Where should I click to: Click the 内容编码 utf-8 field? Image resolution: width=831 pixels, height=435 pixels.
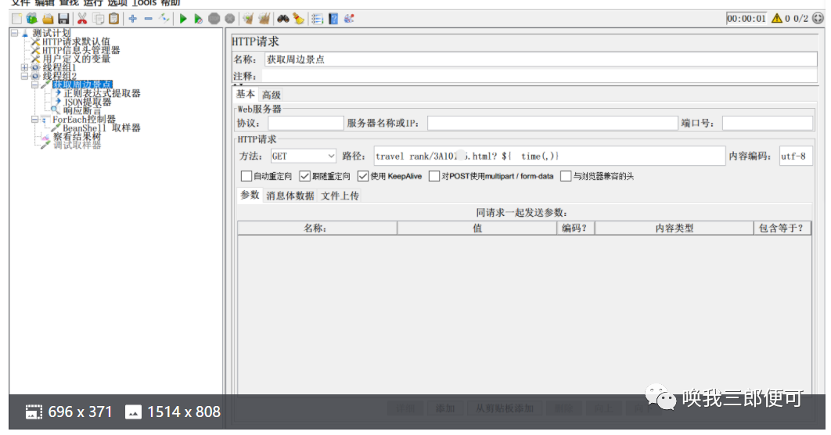(796, 156)
